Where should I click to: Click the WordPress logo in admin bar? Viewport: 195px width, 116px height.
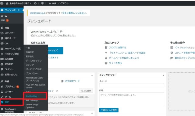click(x=2, y=3)
